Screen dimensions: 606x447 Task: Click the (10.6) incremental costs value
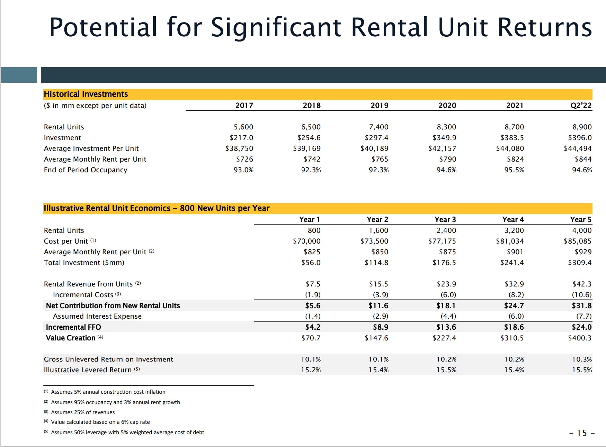(582, 295)
